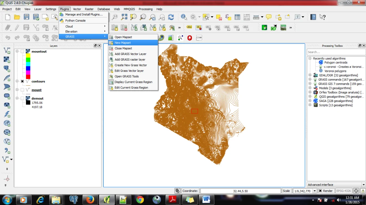Click the Zoom Full Extent icon
The height and width of the screenshot is (205, 366).
click(124, 17)
